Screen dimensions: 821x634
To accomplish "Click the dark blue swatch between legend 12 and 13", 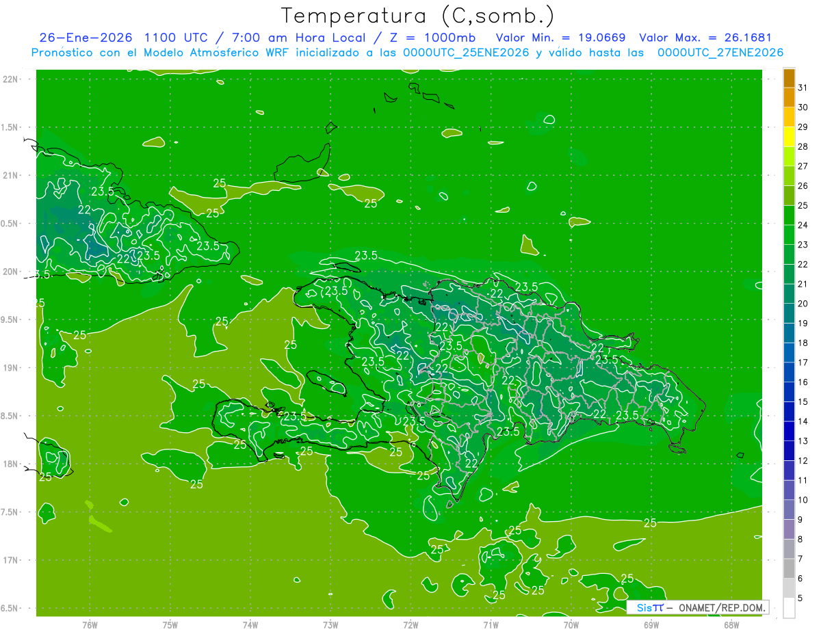I will point(789,451).
